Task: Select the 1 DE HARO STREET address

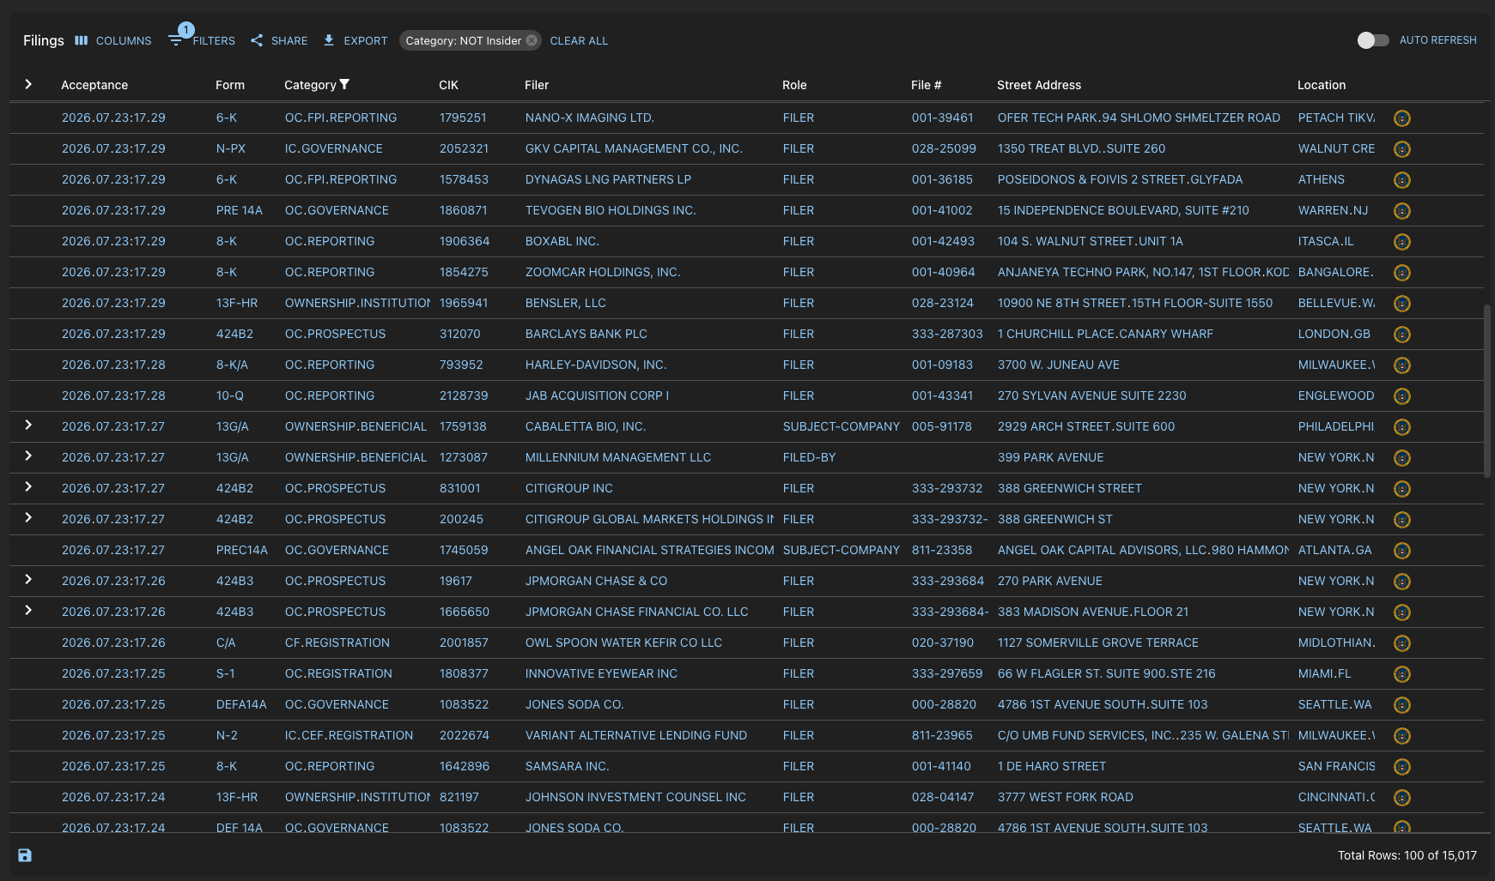Action: coord(1052,766)
